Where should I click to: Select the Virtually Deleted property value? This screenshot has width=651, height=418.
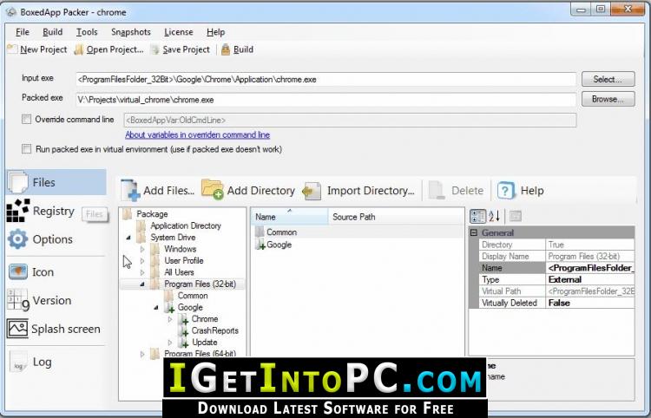pos(589,303)
